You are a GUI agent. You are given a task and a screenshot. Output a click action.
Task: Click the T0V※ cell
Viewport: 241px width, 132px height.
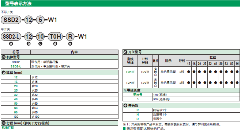point(145,72)
